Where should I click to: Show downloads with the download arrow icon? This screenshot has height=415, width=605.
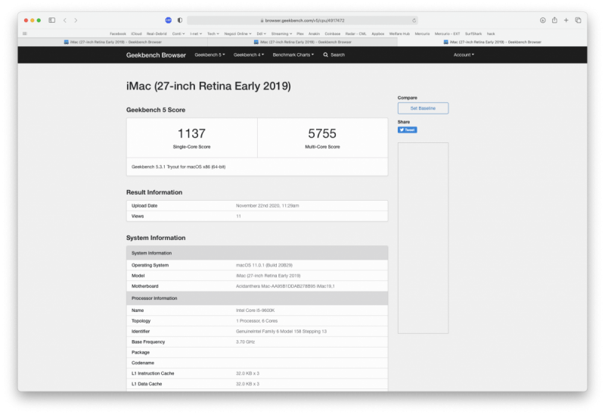542,20
